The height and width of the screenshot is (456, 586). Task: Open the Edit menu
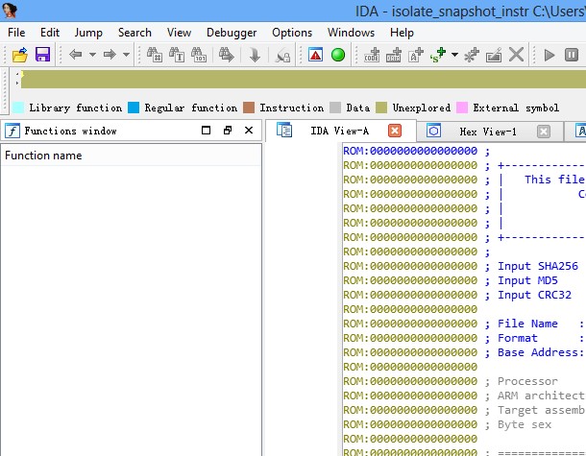[50, 33]
